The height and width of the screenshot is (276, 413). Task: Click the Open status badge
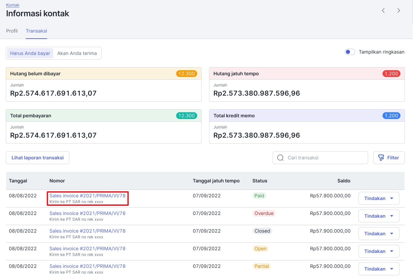[x=261, y=249]
